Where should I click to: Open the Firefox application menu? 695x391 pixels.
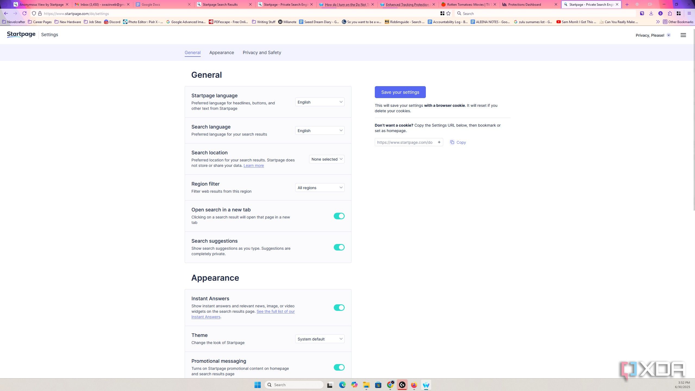(689, 13)
